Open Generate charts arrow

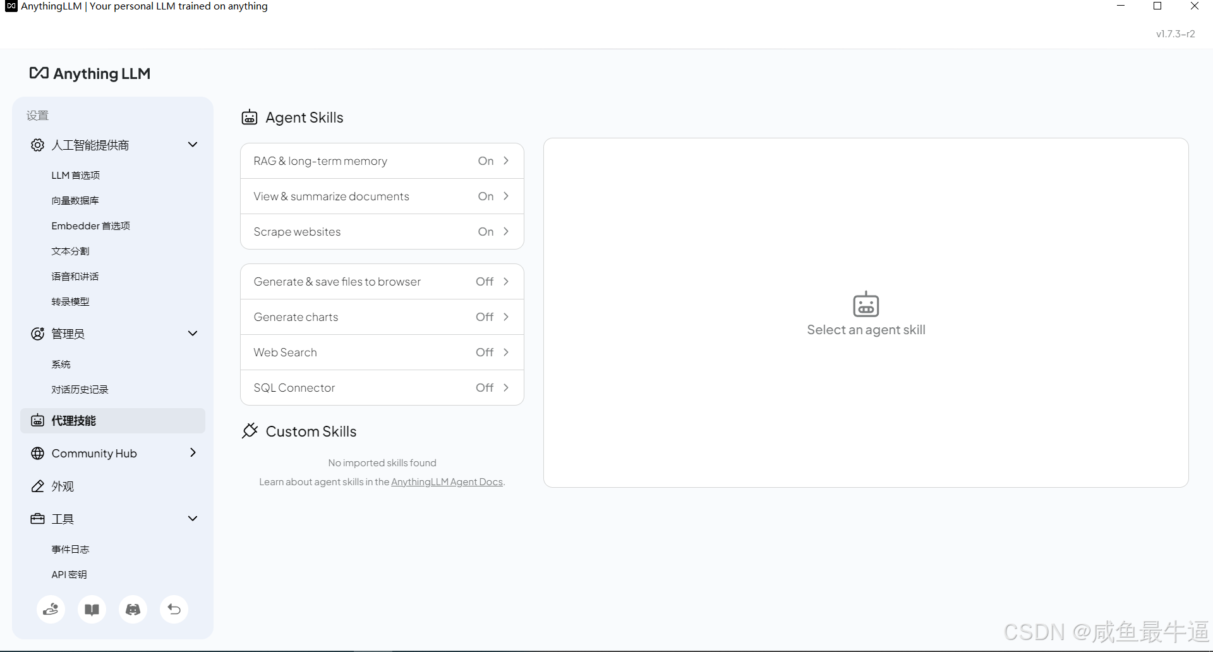(506, 317)
